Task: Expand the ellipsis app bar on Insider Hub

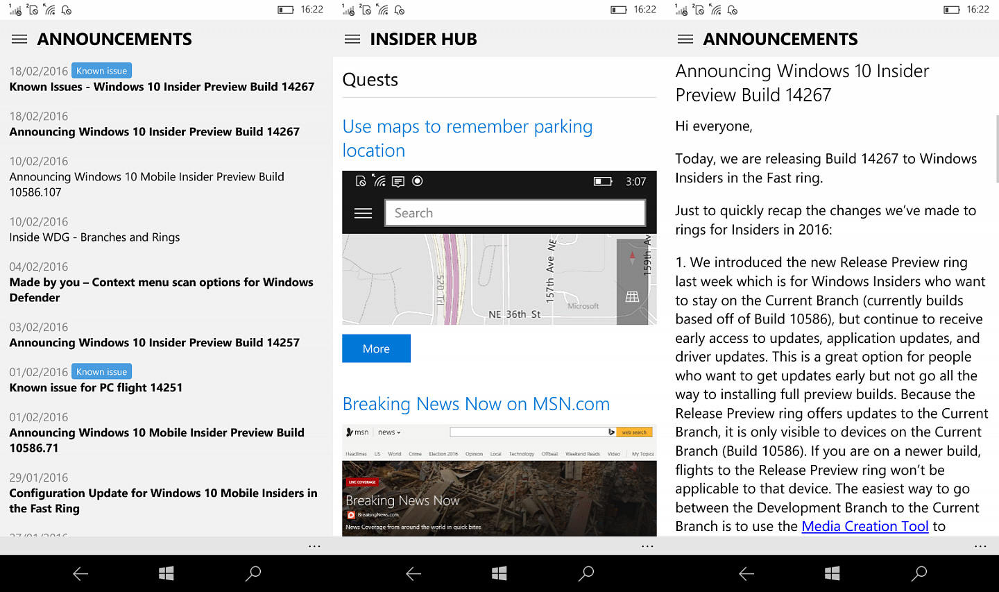Action: (x=647, y=546)
